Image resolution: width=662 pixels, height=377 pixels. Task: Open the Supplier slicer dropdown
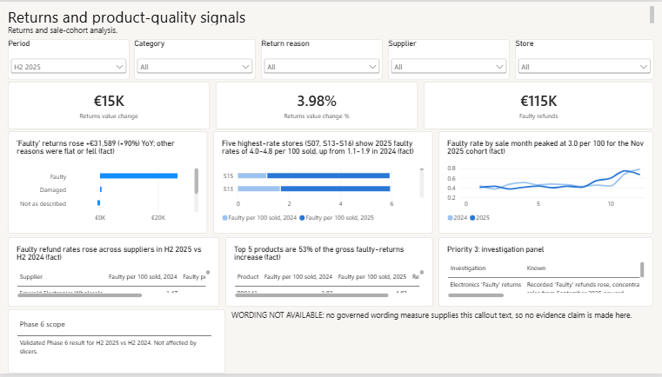coord(448,67)
